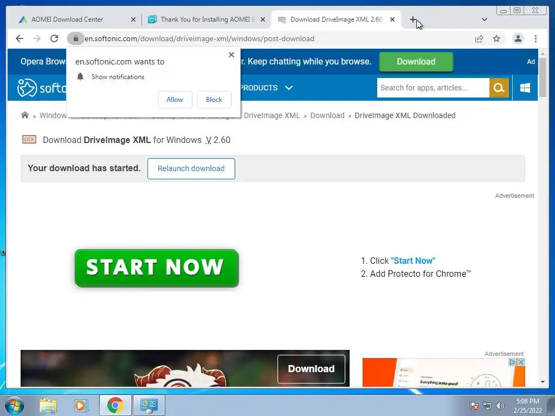The height and width of the screenshot is (416, 555).
Task: Open site info via the padlock icon
Action: coord(75,38)
